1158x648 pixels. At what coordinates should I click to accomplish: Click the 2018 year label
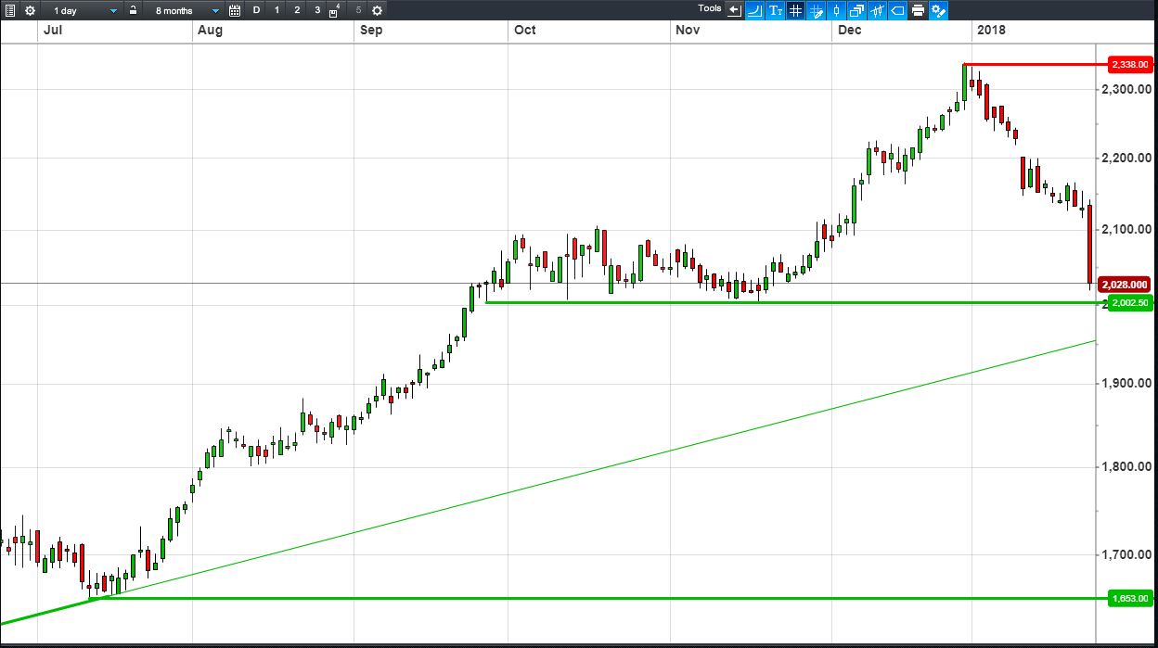990,30
